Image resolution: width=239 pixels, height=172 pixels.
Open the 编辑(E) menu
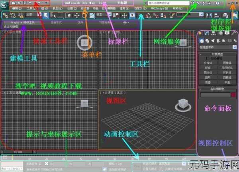17,8
